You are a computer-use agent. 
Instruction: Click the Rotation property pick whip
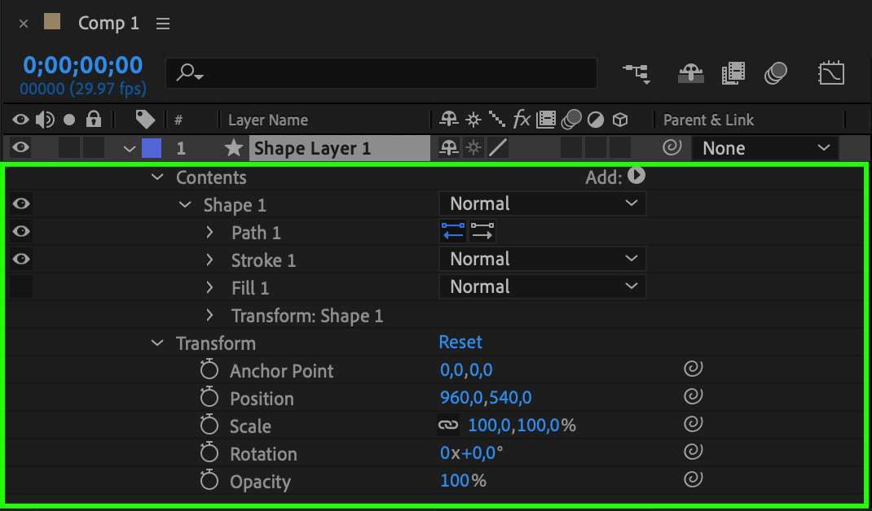click(x=693, y=453)
